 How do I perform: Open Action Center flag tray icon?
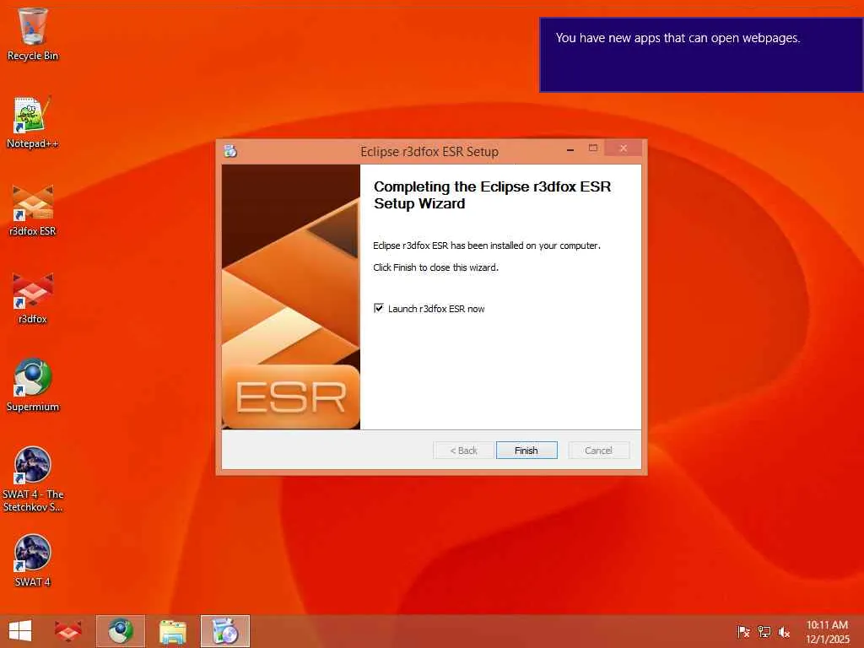coord(743,631)
